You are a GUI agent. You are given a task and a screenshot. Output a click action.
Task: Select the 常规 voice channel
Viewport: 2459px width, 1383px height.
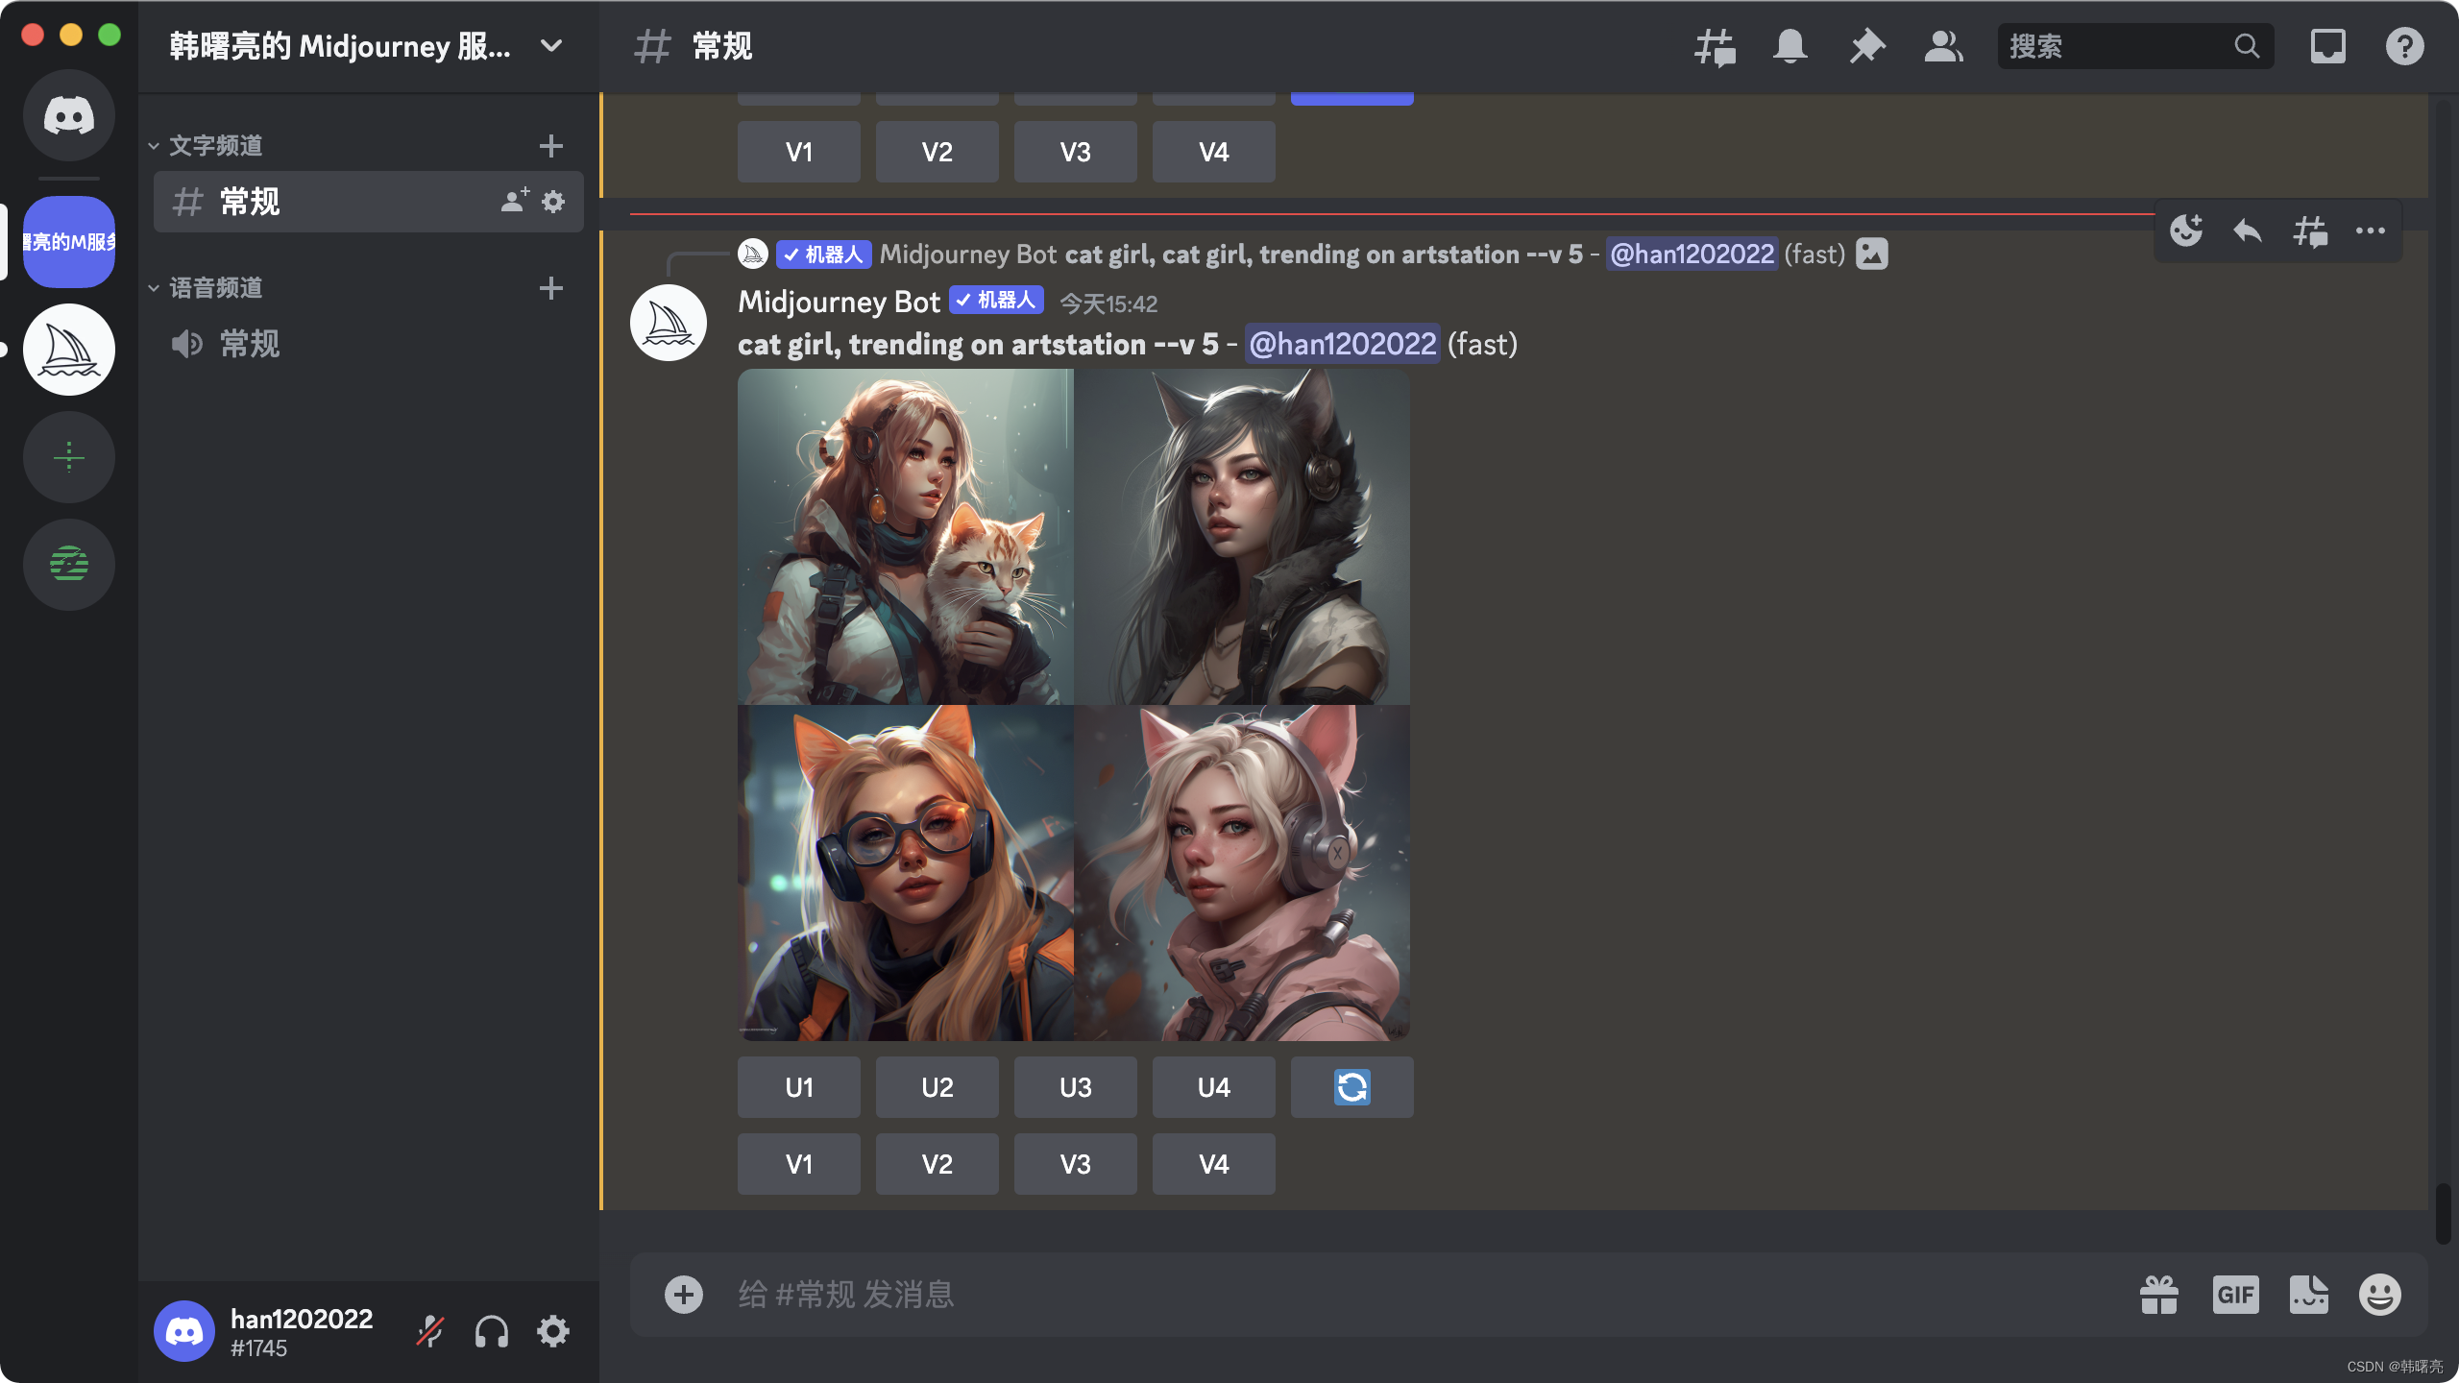point(250,344)
